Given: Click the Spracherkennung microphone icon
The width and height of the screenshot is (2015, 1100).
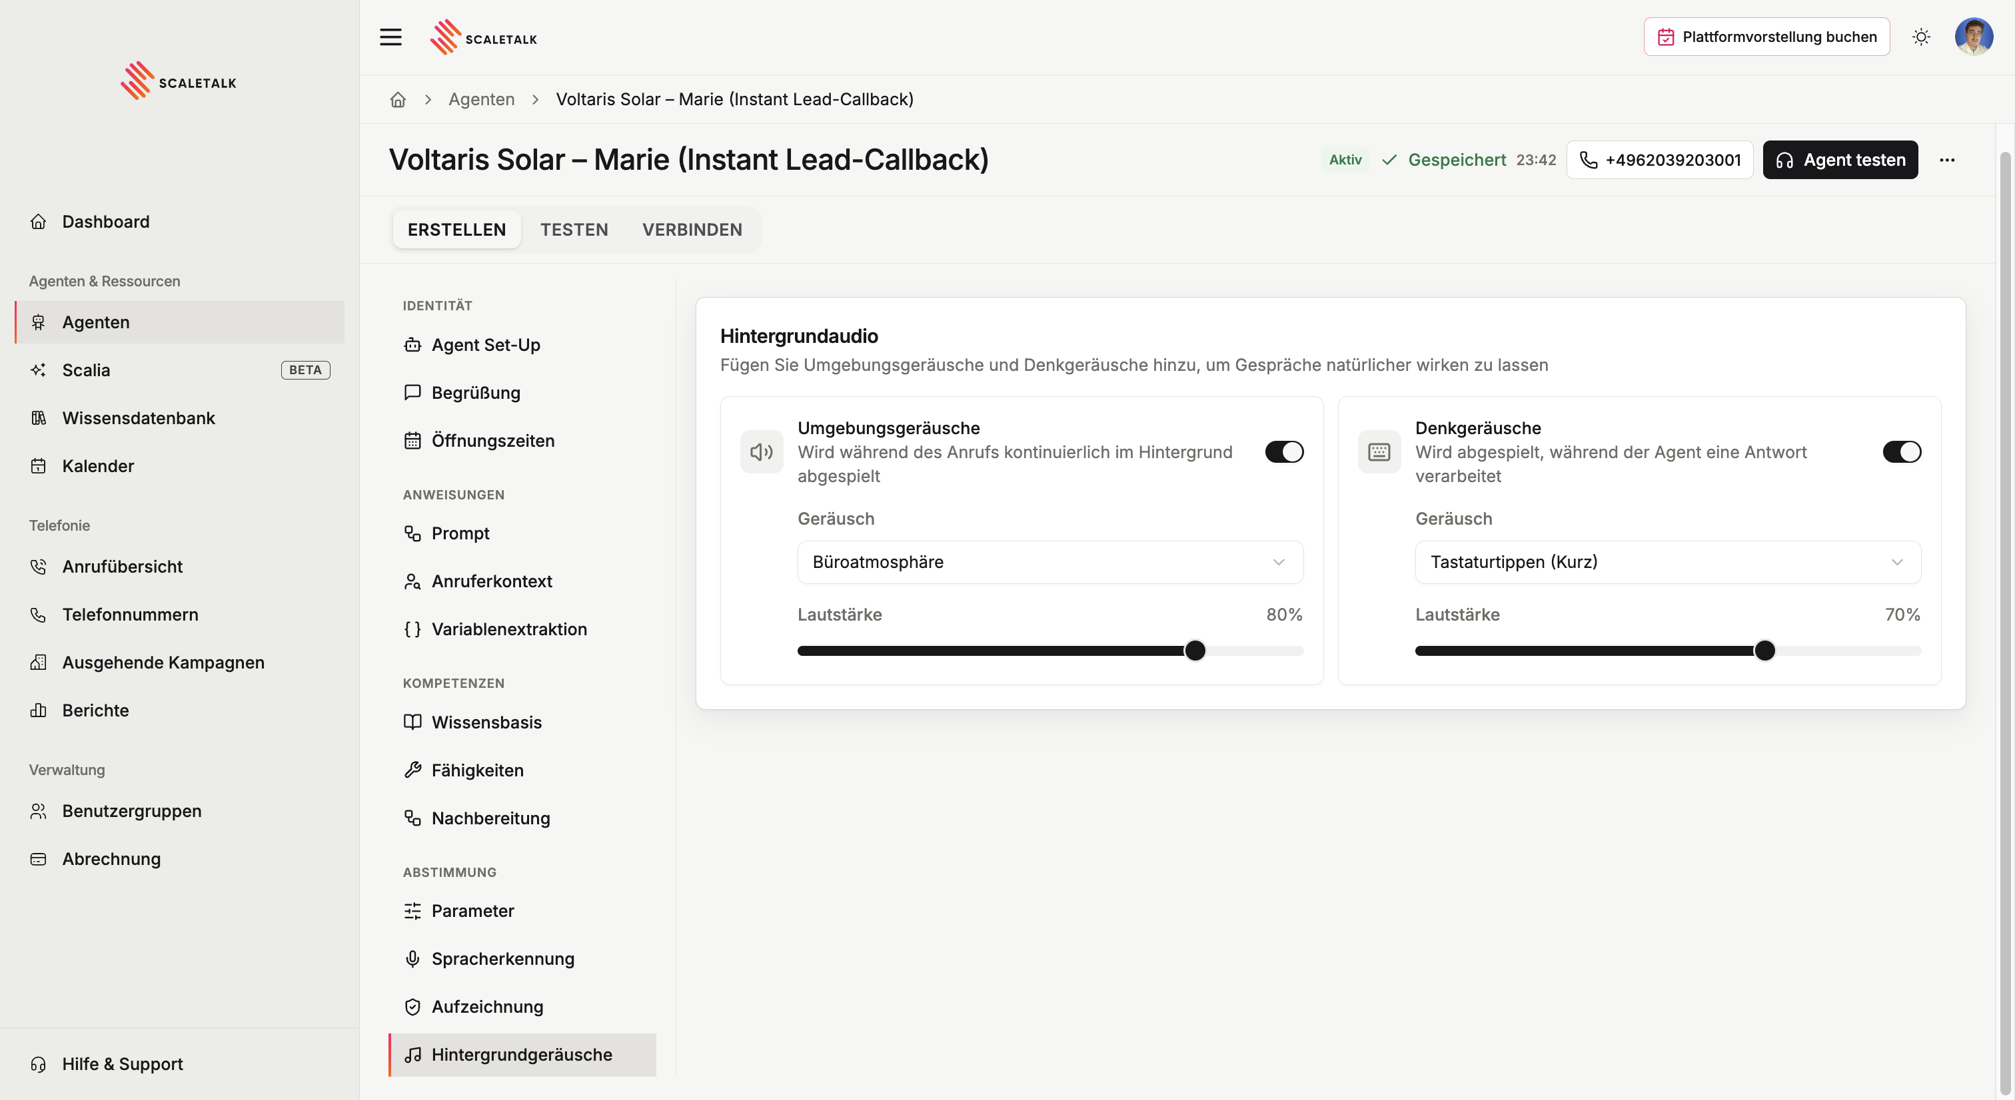Looking at the screenshot, I should [x=412, y=958].
